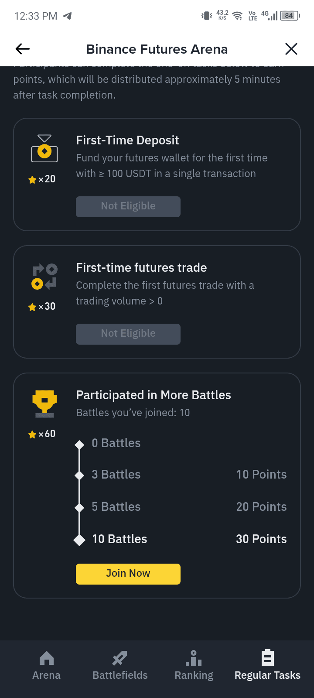314x698 pixels.
Task: Tap the battery indicator in status bar
Action: pos(290,16)
